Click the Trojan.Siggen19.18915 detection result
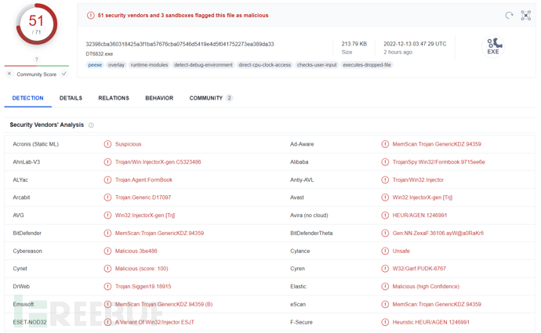The height and width of the screenshot is (333, 541). (143, 287)
